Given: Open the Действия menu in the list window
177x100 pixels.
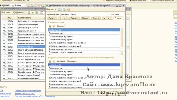Looking at the screenshot, I should tap(6, 12).
